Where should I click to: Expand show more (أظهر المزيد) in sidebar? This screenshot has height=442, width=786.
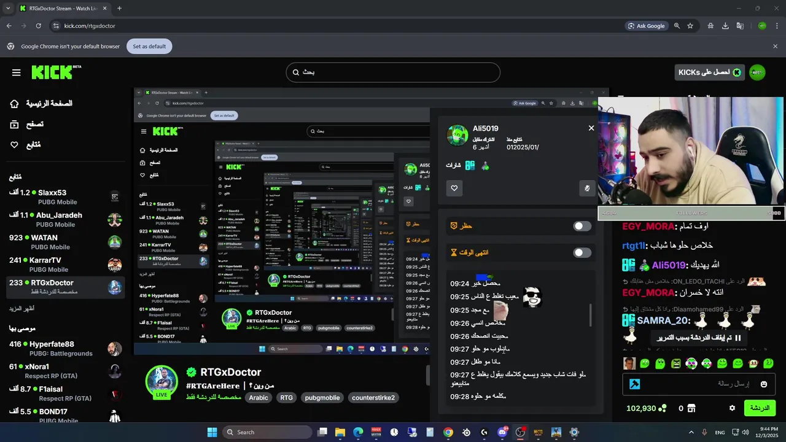pyautogui.click(x=21, y=308)
